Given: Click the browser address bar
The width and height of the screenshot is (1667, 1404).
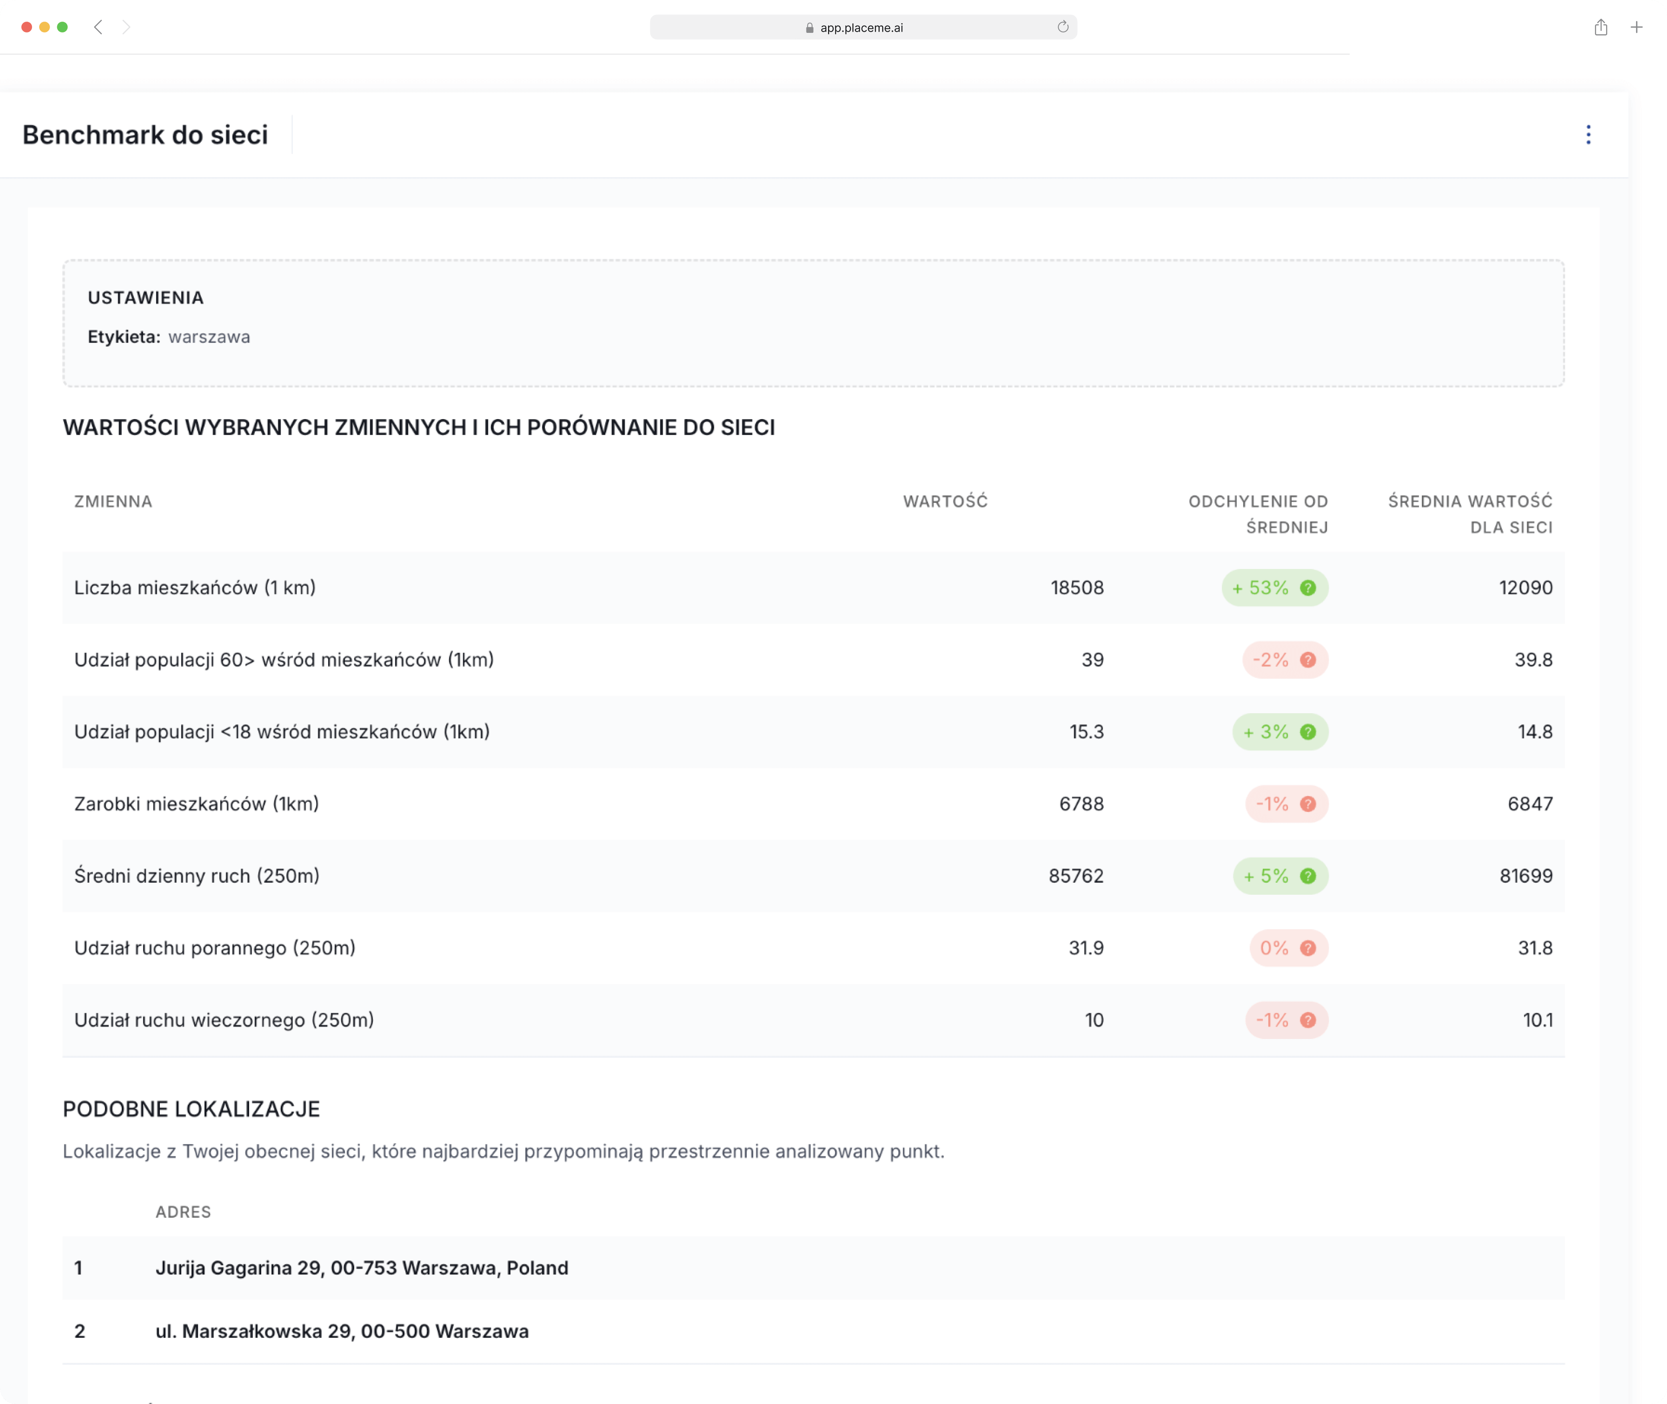Looking at the screenshot, I should [862, 27].
